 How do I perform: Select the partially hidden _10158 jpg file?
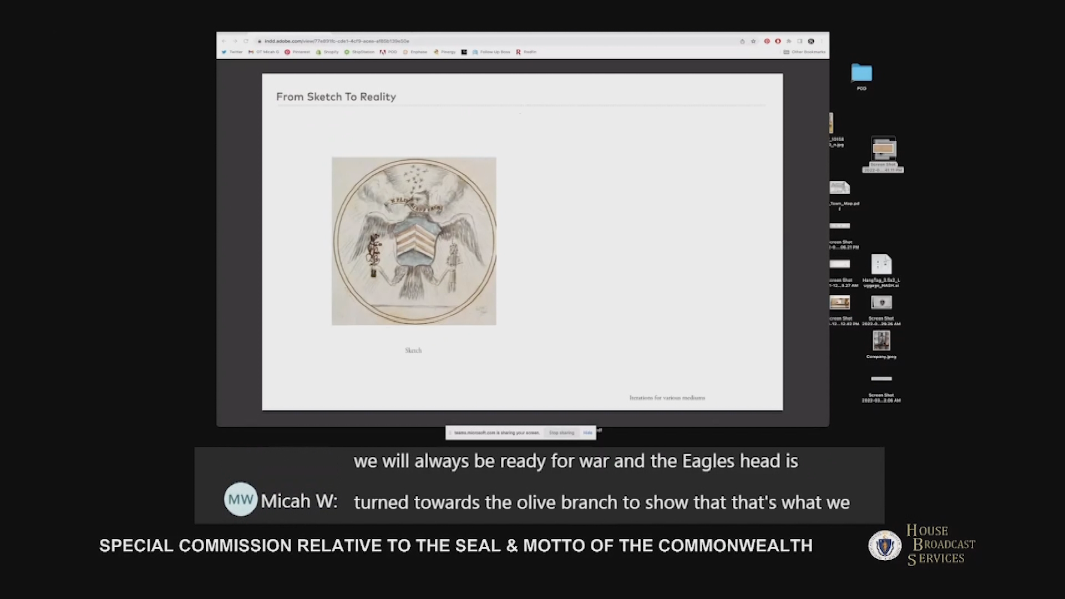pos(835,130)
